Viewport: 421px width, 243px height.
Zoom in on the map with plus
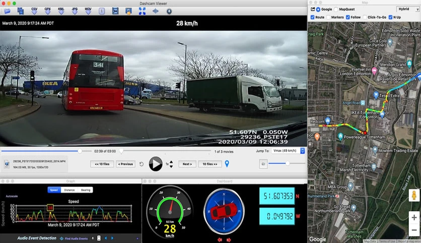(414, 217)
